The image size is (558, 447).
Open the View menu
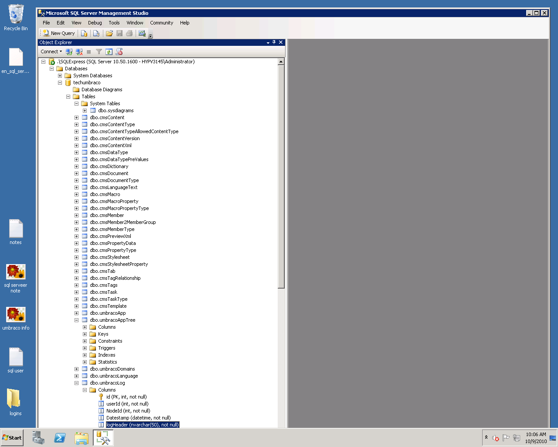click(x=76, y=23)
